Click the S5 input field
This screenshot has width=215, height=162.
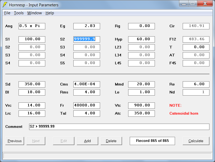[x=87, y=63]
